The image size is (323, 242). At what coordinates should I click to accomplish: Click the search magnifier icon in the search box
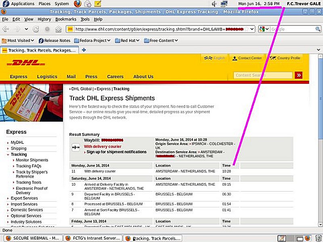click(x=318, y=29)
